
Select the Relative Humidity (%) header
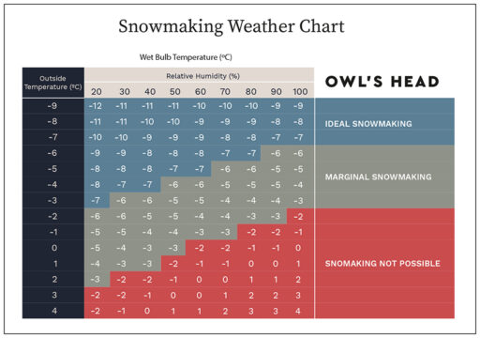pos(202,76)
